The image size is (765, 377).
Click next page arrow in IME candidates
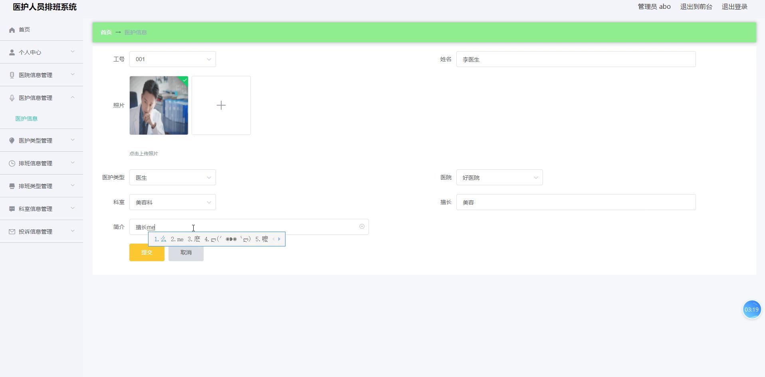pos(279,239)
